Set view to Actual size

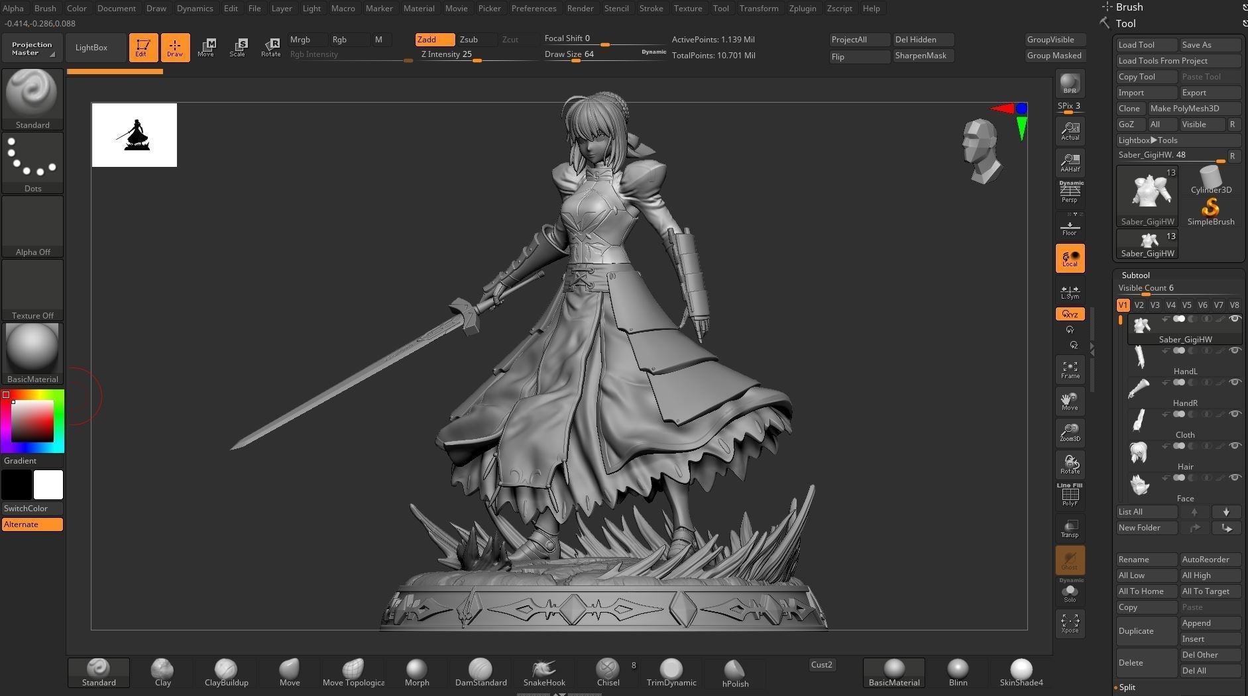1070,131
